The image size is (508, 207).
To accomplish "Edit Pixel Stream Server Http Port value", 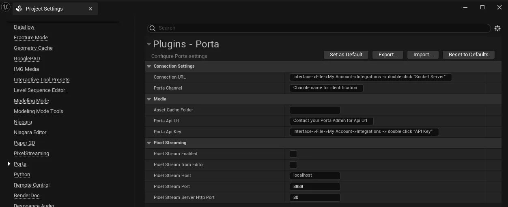I will tap(315, 197).
